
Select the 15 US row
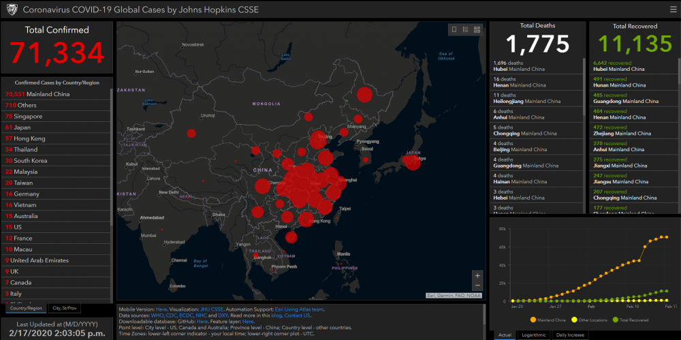(x=56, y=227)
